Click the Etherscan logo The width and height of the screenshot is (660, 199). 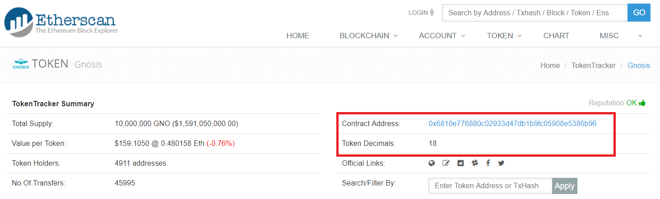click(61, 23)
